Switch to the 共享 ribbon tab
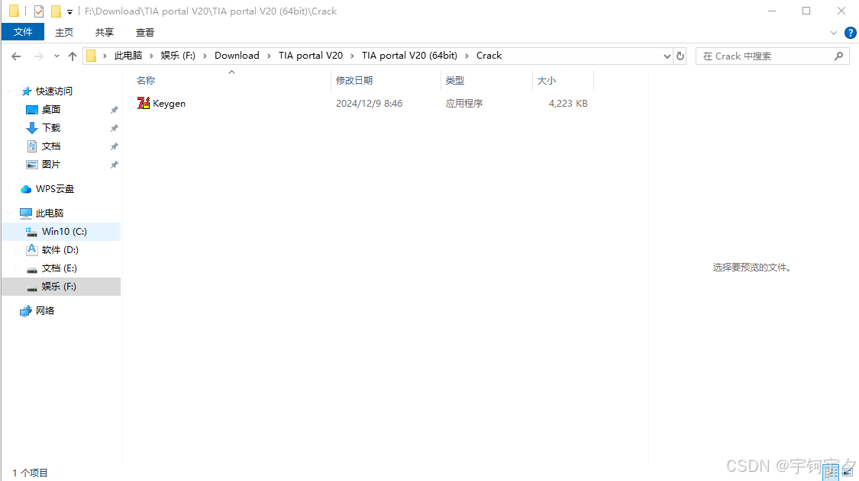859x481 pixels. coord(104,32)
